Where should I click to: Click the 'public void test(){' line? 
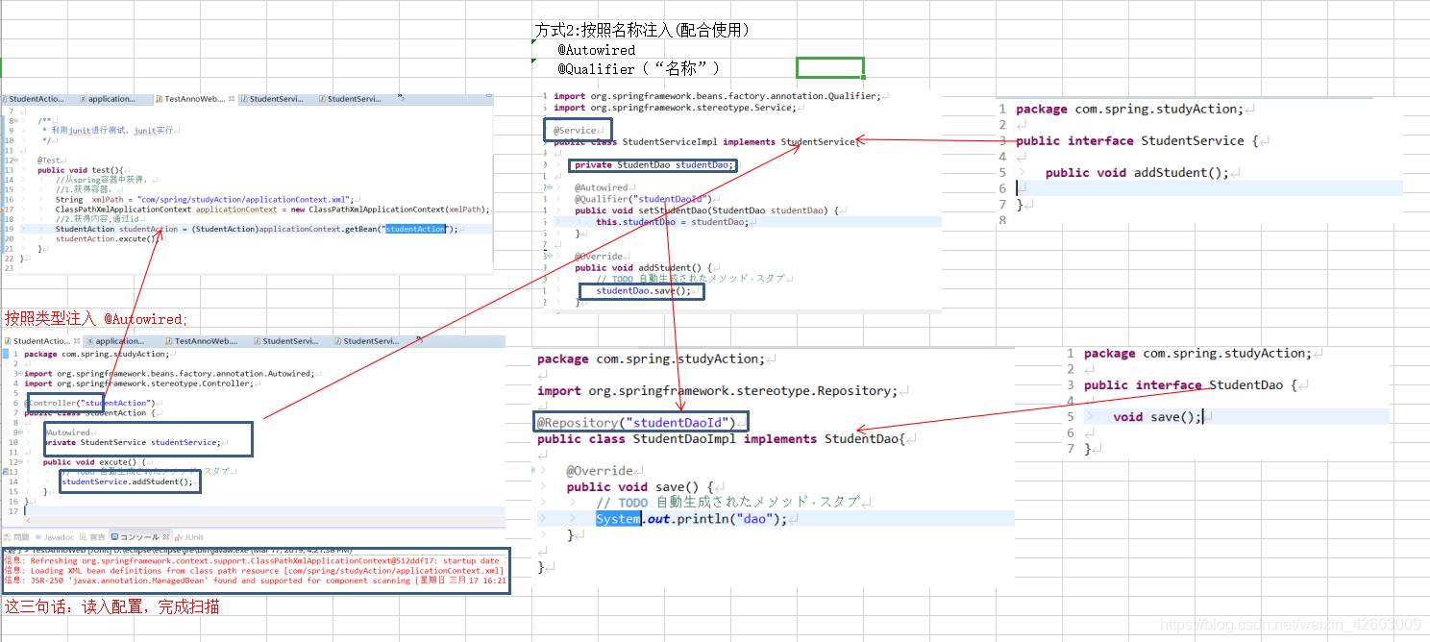(x=82, y=170)
